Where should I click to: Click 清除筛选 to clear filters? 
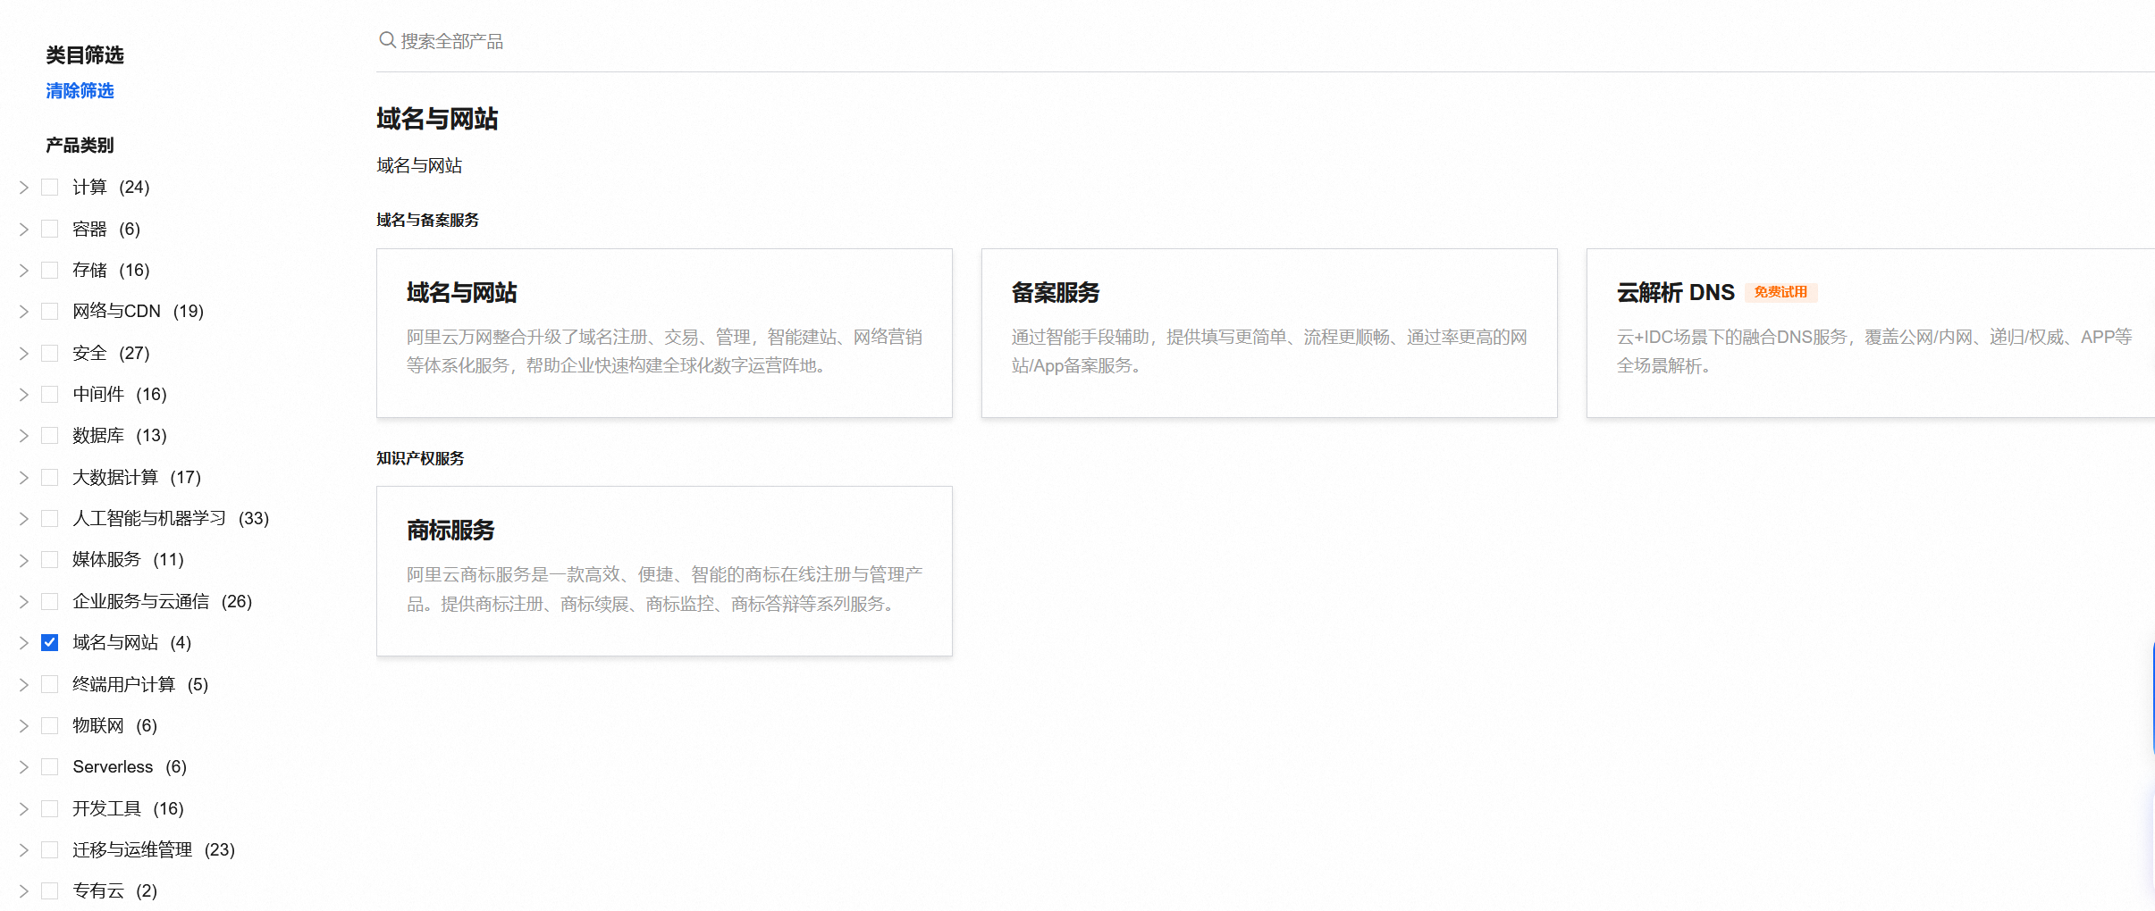(80, 91)
